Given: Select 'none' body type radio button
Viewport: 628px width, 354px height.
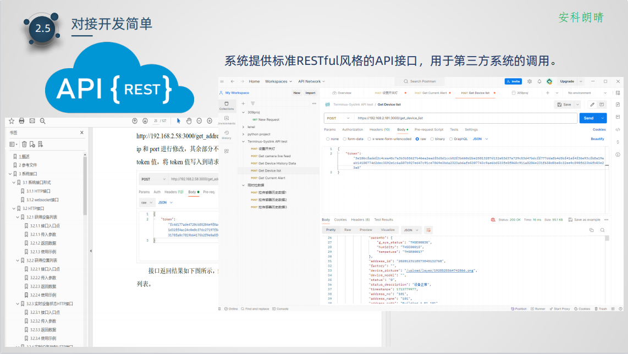Looking at the screenshot, I should (328, 139).
